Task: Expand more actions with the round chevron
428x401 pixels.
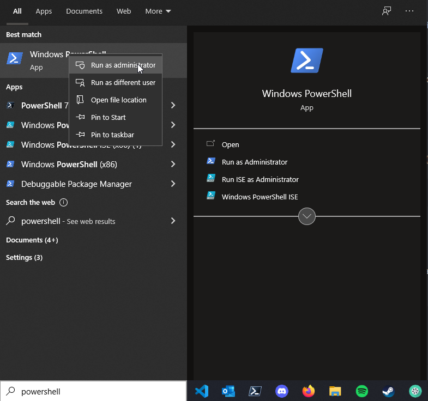Action: tap(307, 216)
